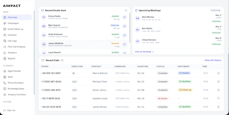Open Call Logs from sidebar

coord(17,41)
